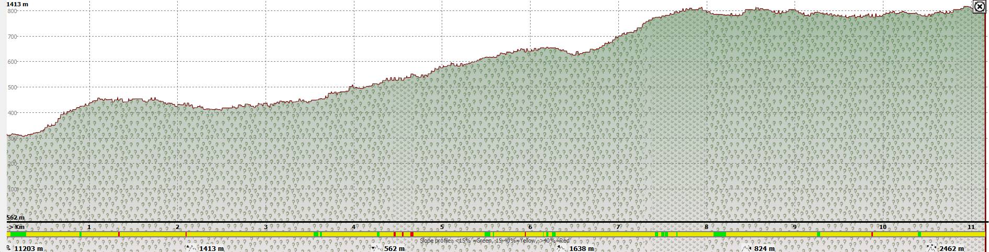The image size is (989, 252).
Task: Click the red slope segment just before km 10
Action: pos(872,234)
